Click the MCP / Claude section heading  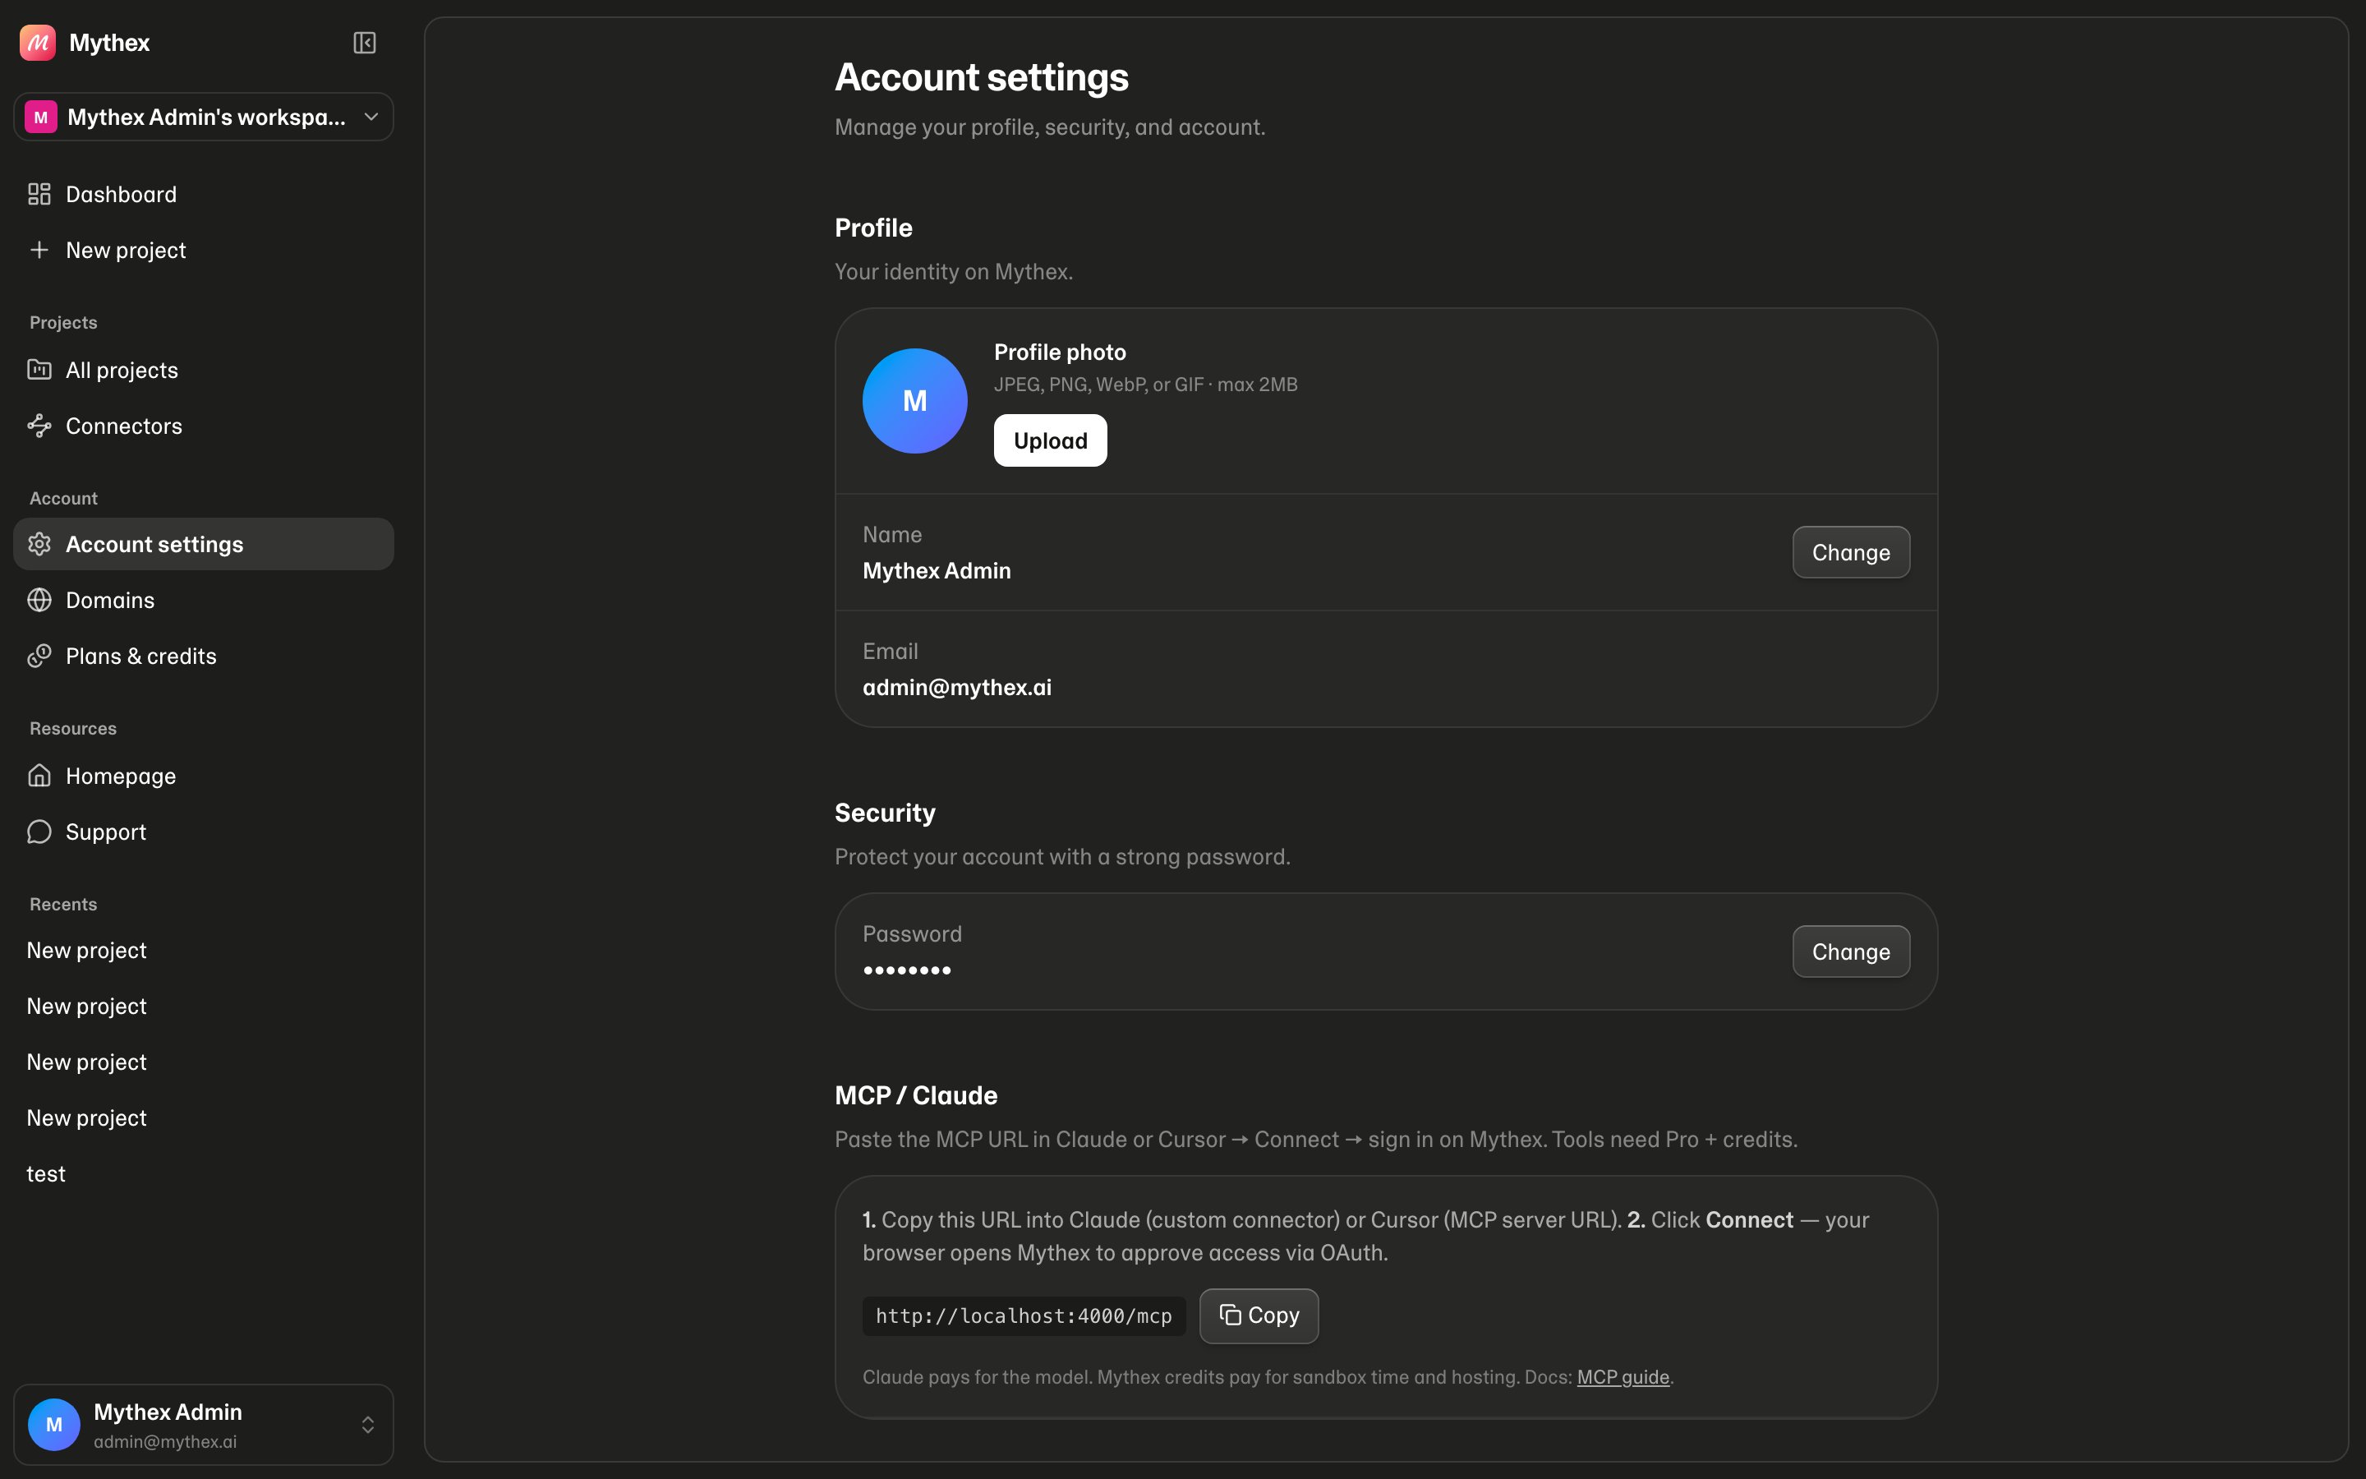click(x=916, y=1095)
